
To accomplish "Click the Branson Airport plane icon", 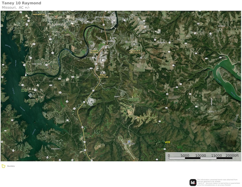I will coord(129,142).
